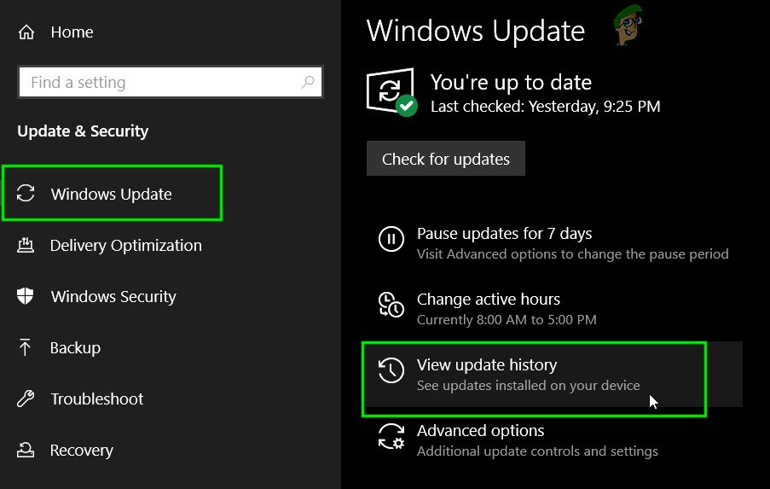Open Backup settings page
This screenshot has height=489, width=770.
[75, 348]
